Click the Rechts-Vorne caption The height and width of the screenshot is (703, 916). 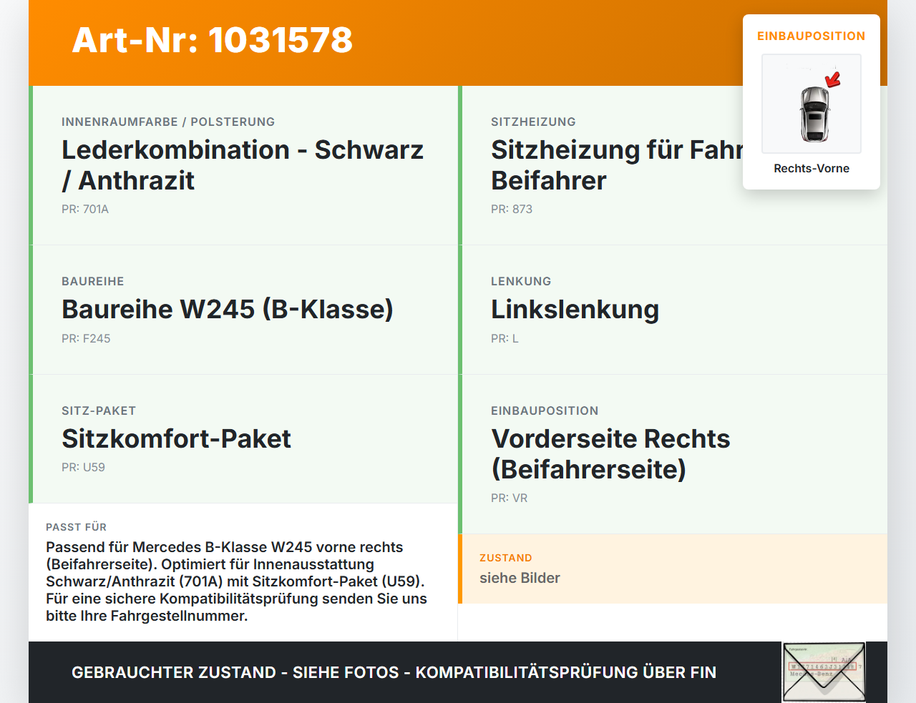(812, 168)
